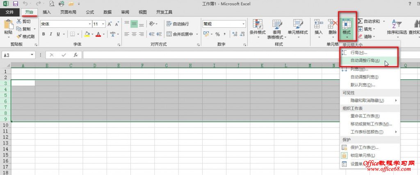Click the 格式 format button in ribbon

(347, 28)
